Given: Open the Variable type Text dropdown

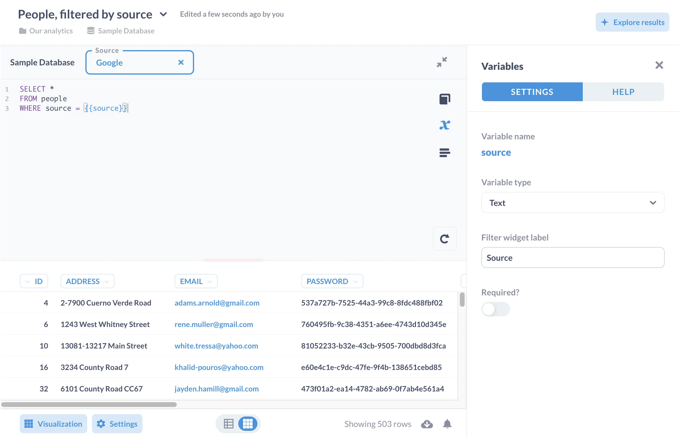Looking at the screenshot, I should (572, 203).
